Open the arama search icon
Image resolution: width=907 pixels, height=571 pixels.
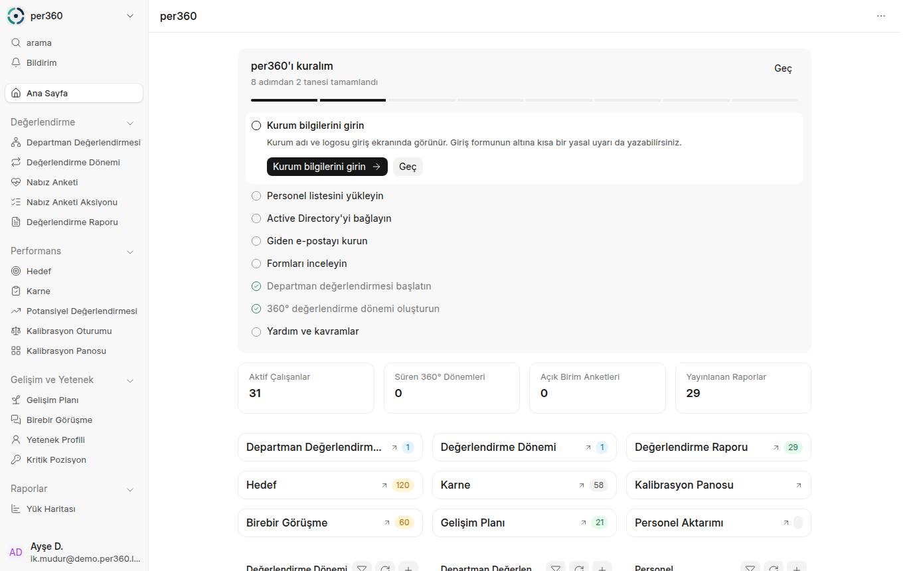pos(17,43)
